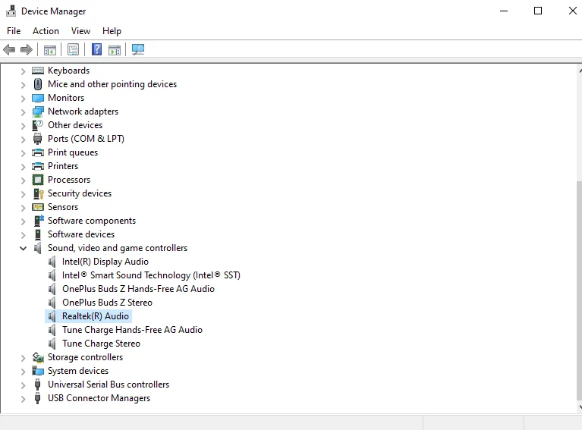
Task: Expand the Software components node
Action: pyautogui.click(x=23, y=221)
